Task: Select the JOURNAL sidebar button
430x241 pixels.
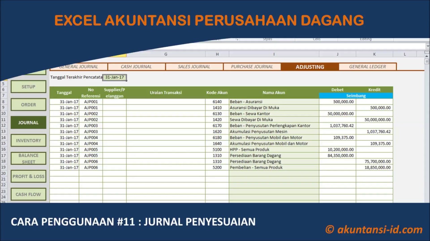Action: click(x=29, y=123)
